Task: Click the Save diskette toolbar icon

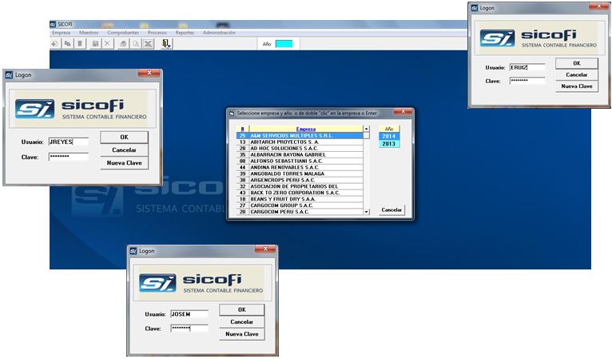Action: pos(95,44)
